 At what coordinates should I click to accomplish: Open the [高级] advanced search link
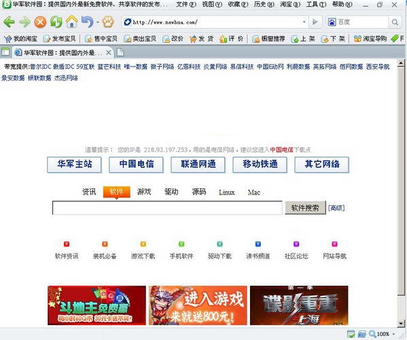point(336,208)
